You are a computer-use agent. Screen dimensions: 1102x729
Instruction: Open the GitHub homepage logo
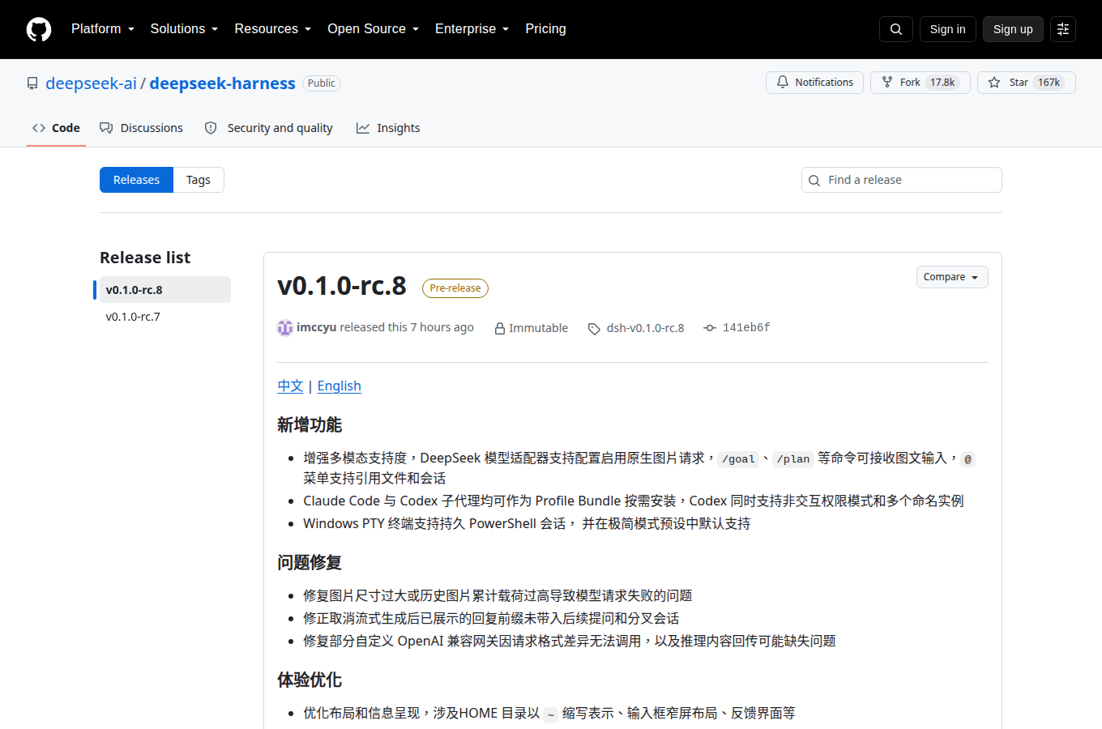coord(39,29)
